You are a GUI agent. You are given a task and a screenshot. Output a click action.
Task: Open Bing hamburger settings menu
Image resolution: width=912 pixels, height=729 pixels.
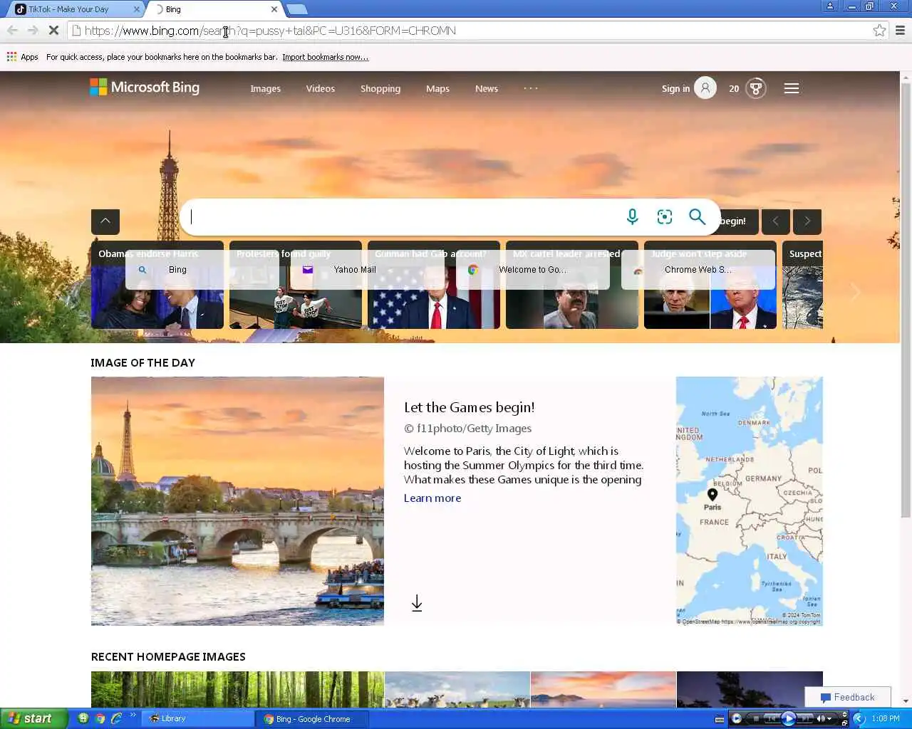792,88
